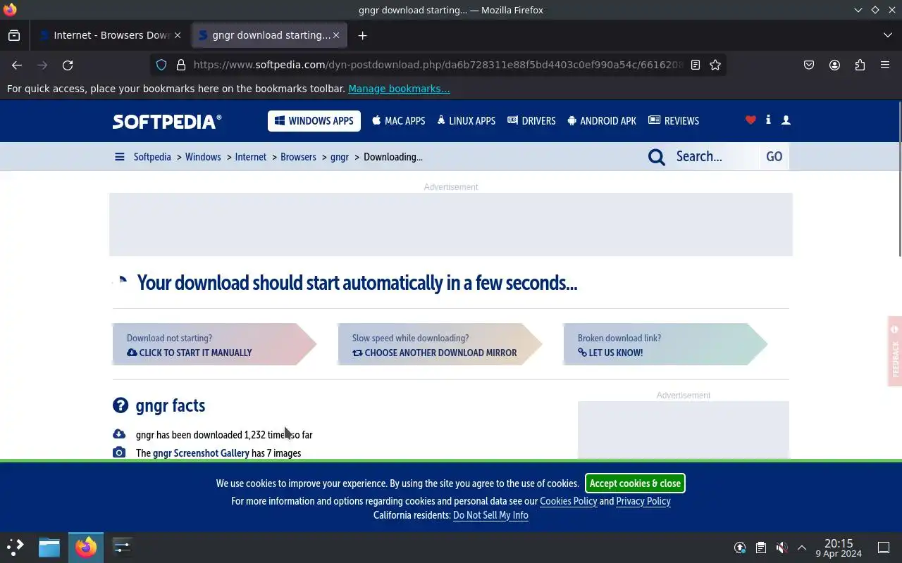Open the Cookies Policy link
This screenshot has height=563, width=902.
tap(568, 501)
